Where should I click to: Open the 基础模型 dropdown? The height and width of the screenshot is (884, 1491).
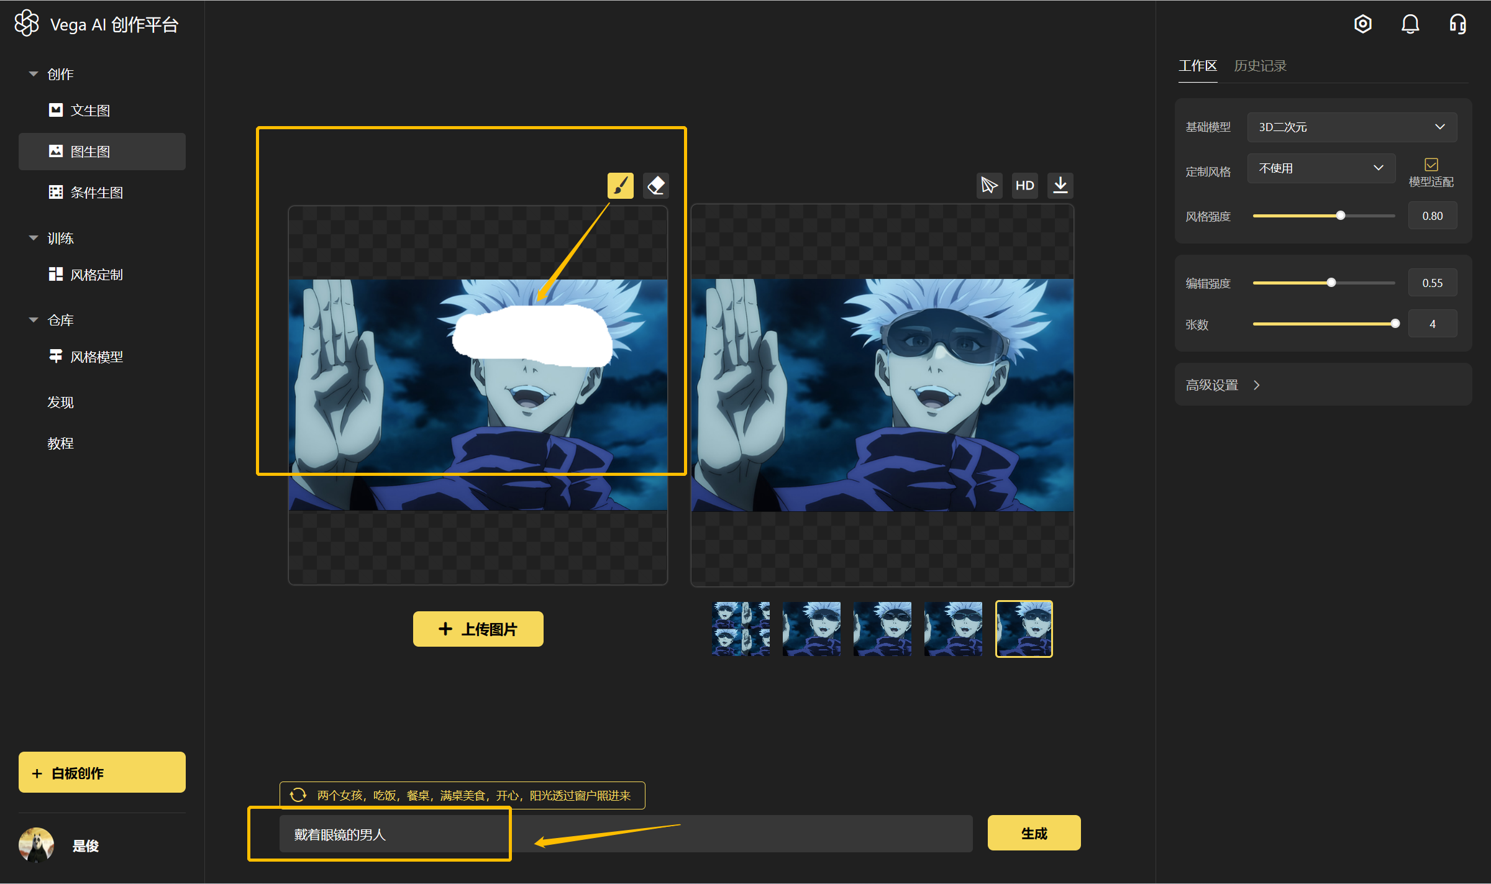click(1351, 127)
